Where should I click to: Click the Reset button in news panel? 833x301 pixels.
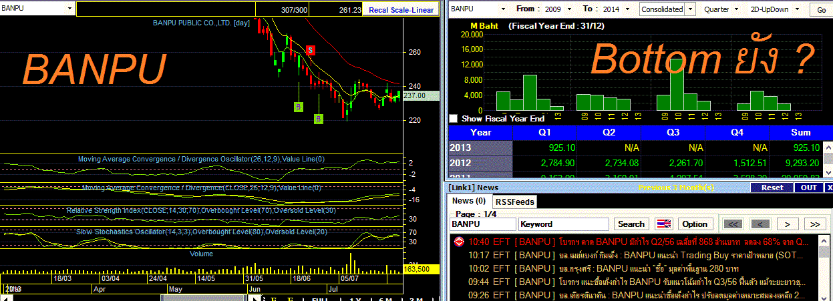772,188
